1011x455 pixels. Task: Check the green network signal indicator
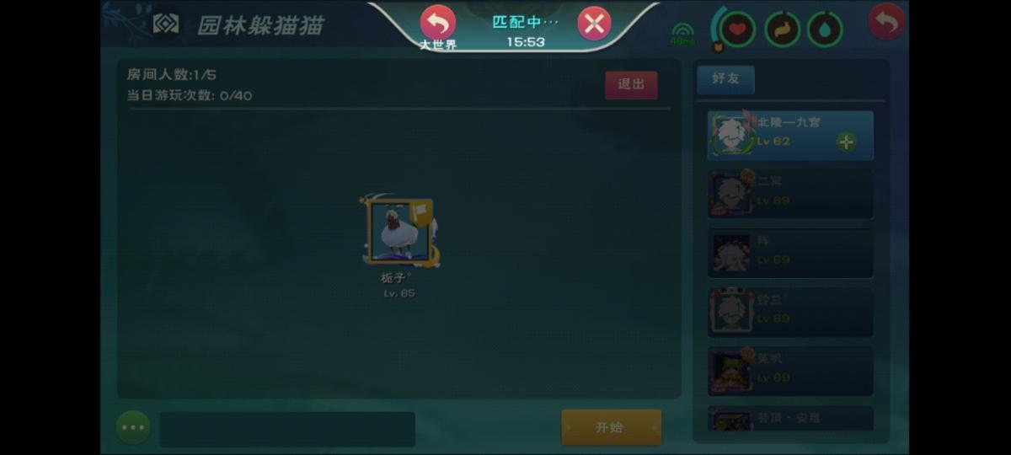682,35
